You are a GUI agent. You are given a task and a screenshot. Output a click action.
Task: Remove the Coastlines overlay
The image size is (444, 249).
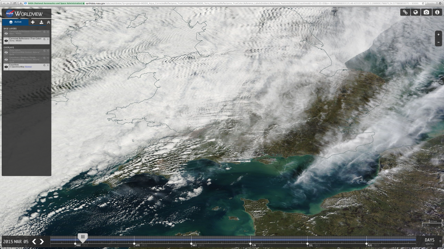pos(48,65)
